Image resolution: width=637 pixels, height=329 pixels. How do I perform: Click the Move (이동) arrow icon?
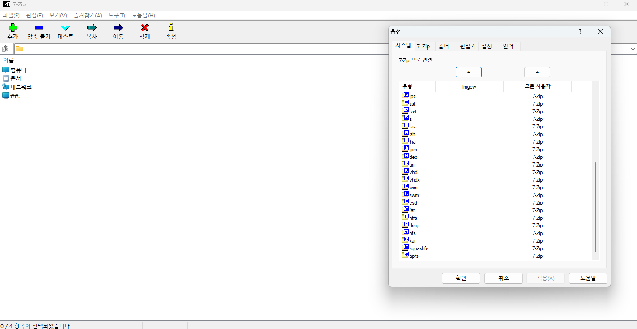click(x=118, y=28)
